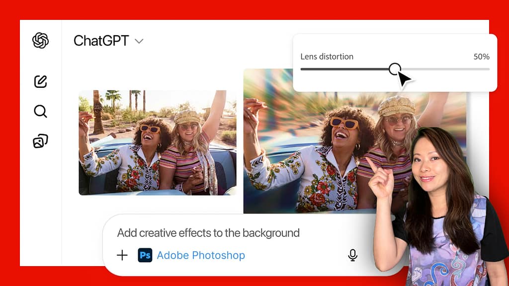
Task: Click the Lens distortion slider handle
Action: (395, 70)
